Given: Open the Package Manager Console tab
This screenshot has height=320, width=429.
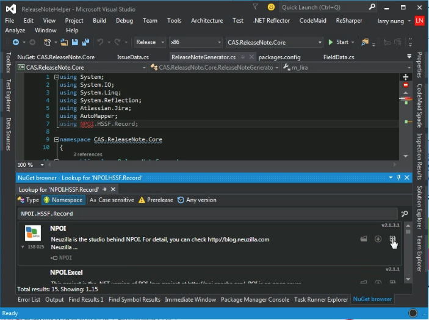Looking at the screenshot, I should coord(255,299).
